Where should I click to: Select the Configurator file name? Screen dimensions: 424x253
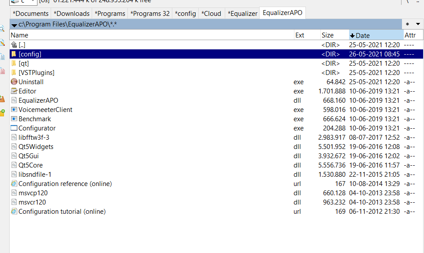click(37, 128)
